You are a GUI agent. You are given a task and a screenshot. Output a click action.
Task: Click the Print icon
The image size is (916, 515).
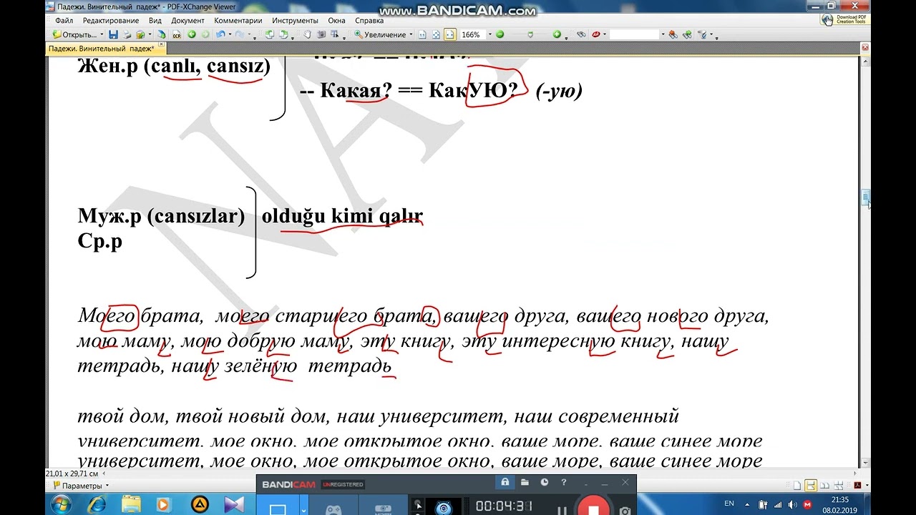(x=127, y=34)
